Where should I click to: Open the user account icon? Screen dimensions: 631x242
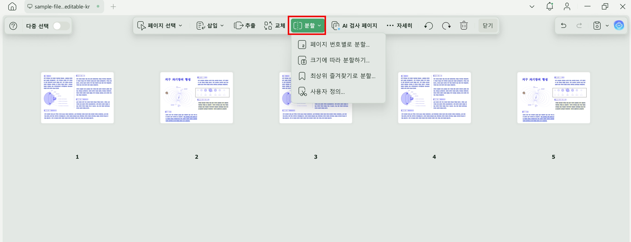567,6
